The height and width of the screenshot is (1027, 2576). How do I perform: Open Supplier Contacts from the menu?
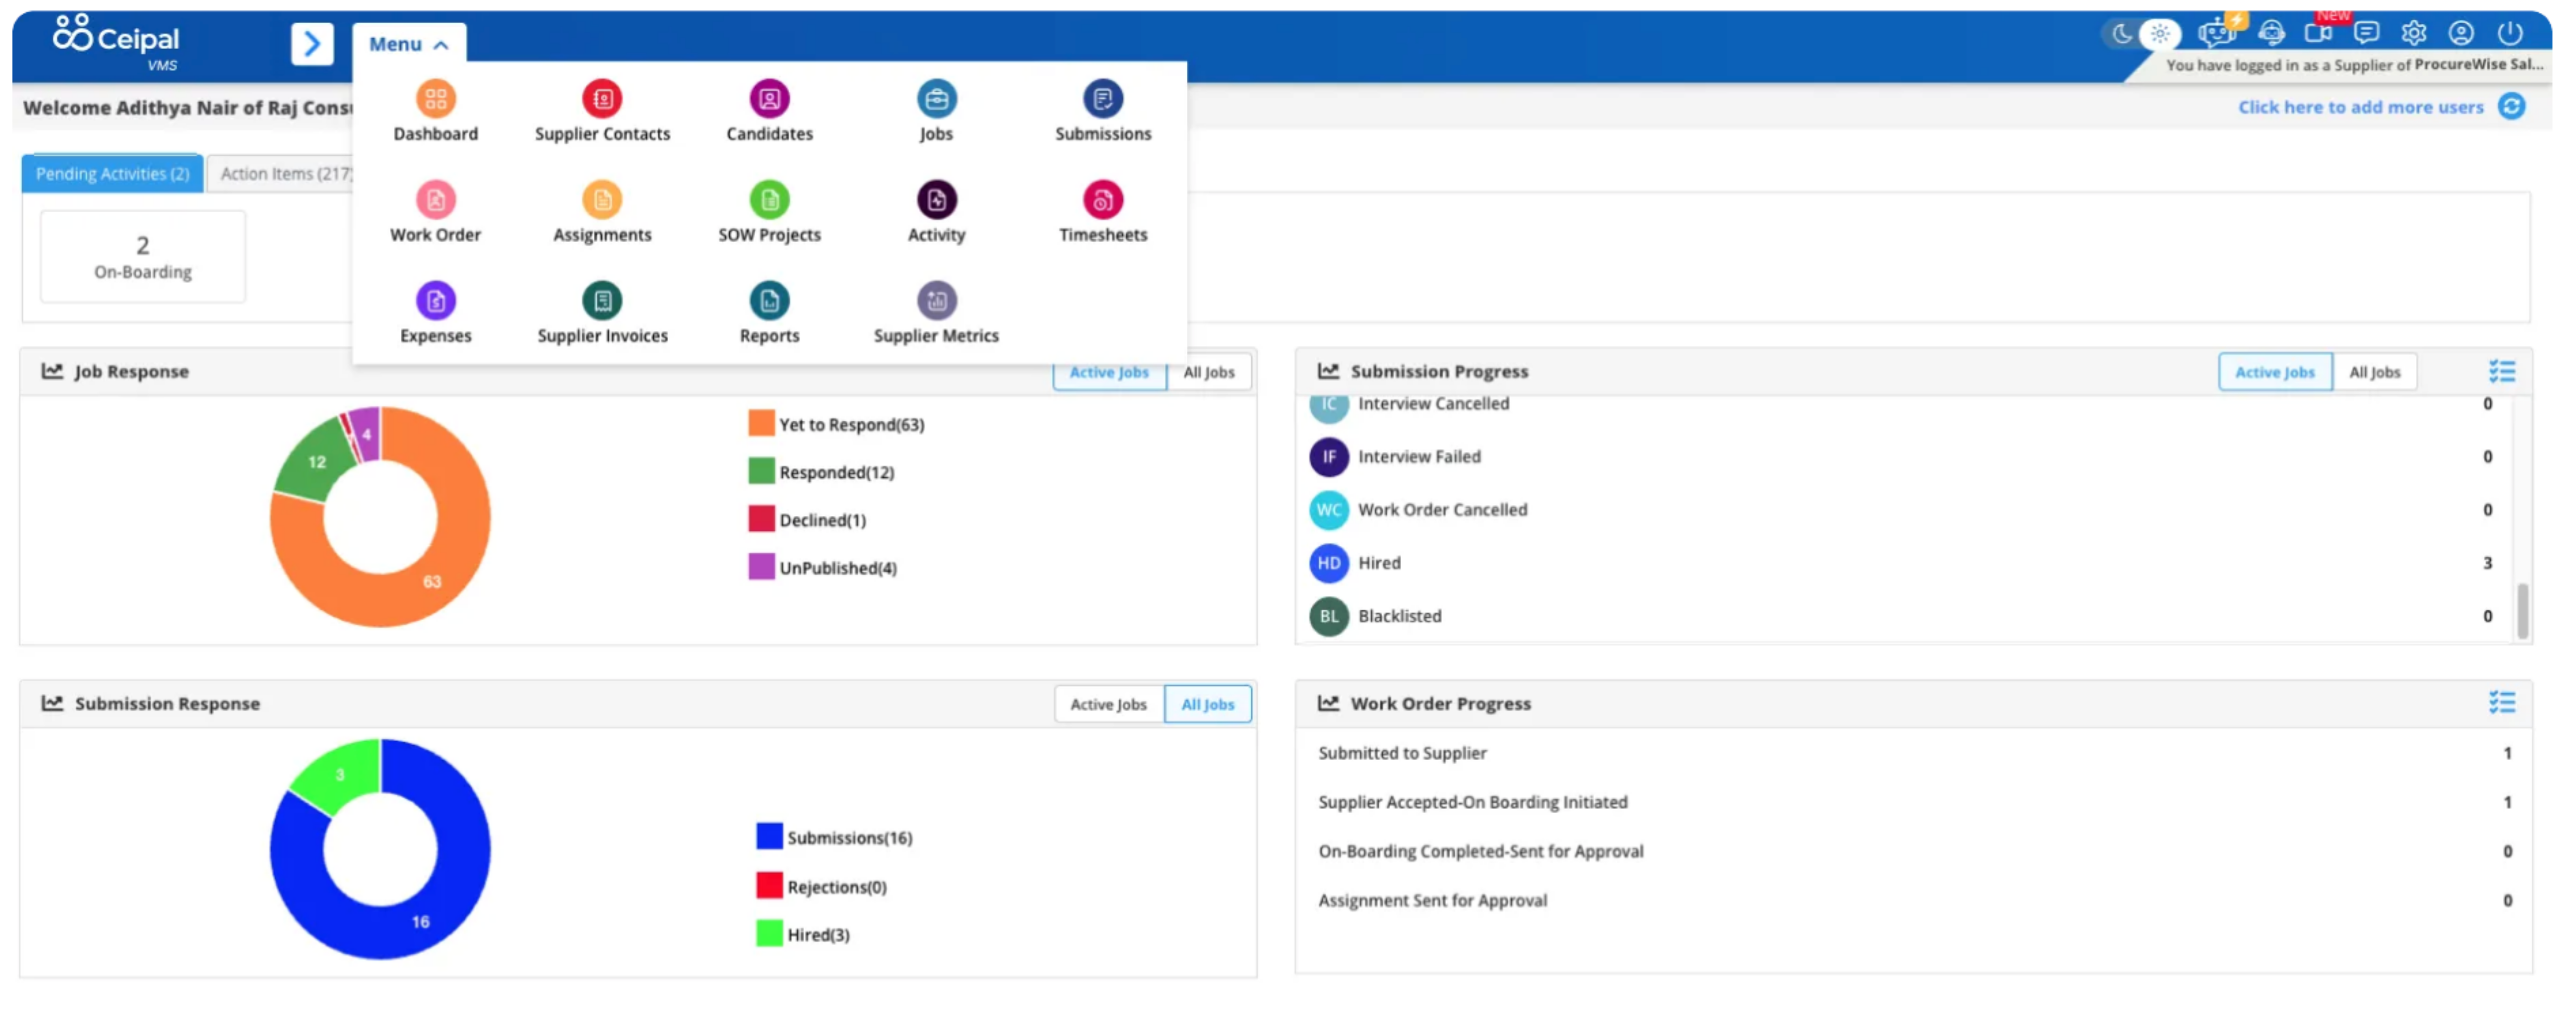(x=602, y=100)
